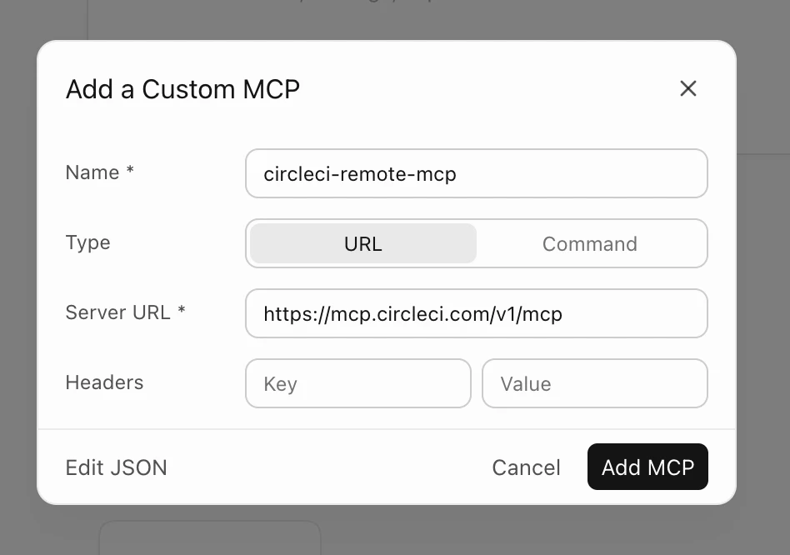Click the Headers Key field
790x555 pixels.
point(357,383)
